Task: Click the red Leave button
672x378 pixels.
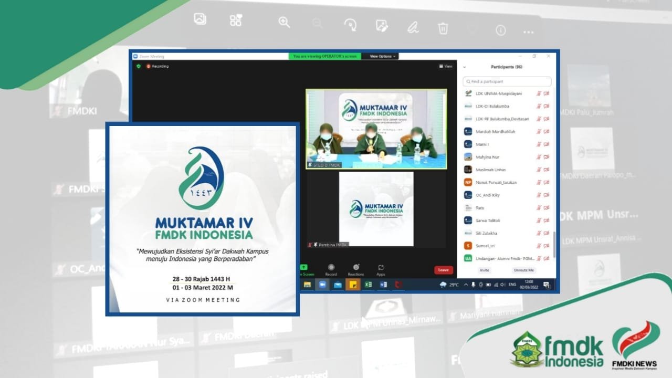Action: tap(443, 270)
